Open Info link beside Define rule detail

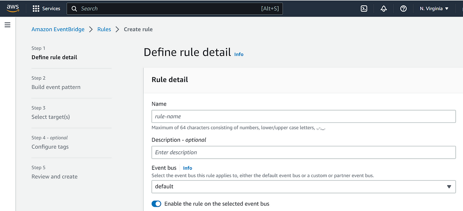coord(239,54)
